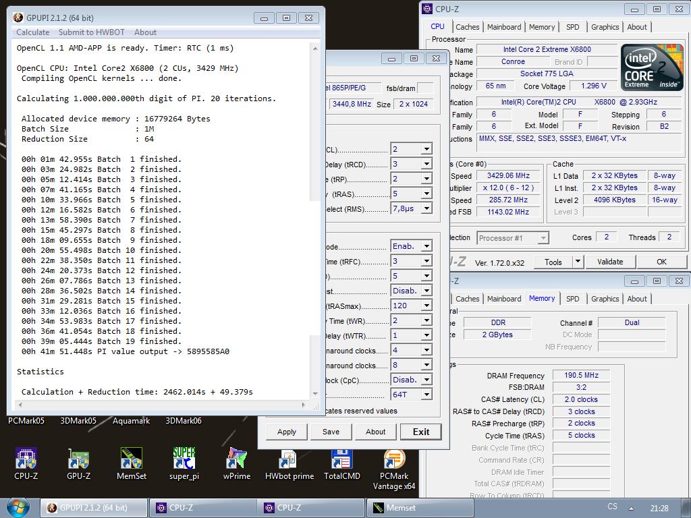Click the Tools button in CPU-Z
This screenshot has height=518, width=691.
[553, 262]
